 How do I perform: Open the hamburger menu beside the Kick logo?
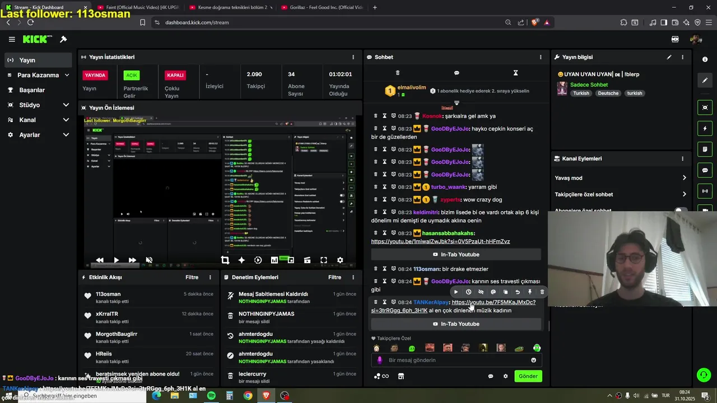point(12,39)
